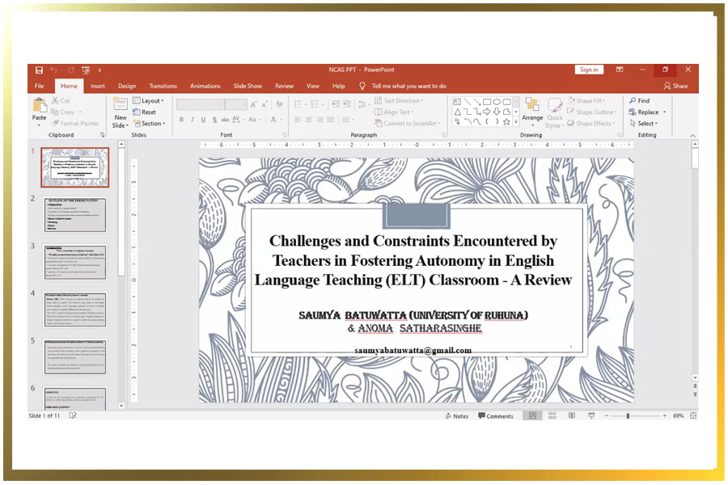Click the Replace tool
Screen dimensions: 728x485
click(644, 112)
